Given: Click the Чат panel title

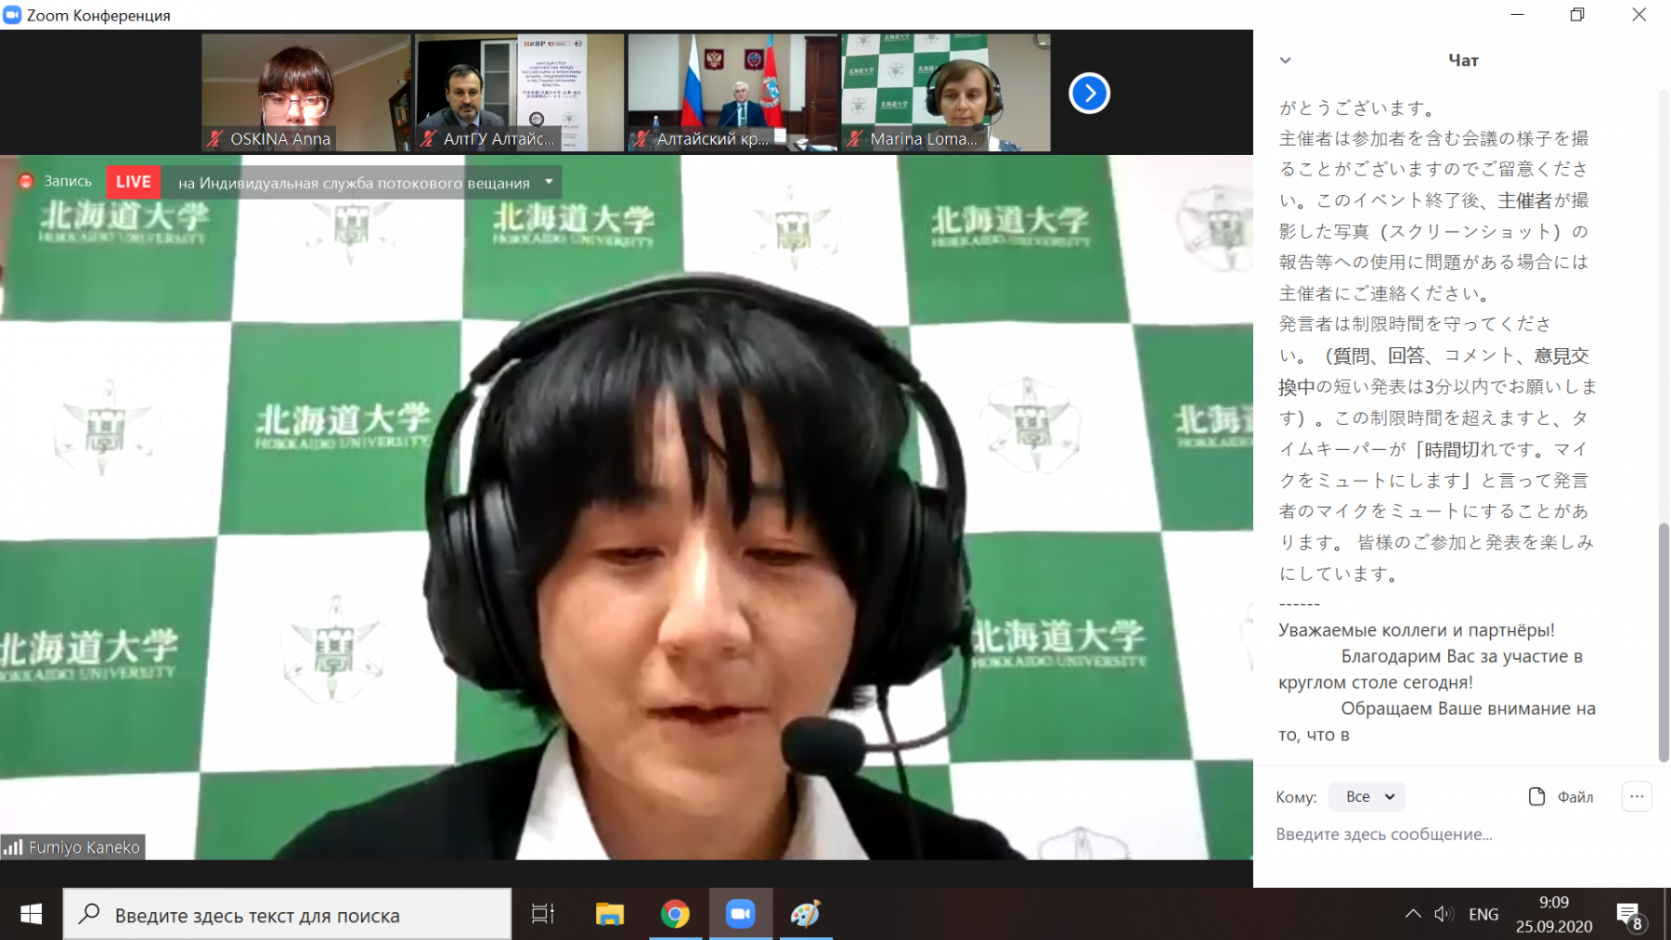Looking at the screenshot, I should click(1463, 60).
